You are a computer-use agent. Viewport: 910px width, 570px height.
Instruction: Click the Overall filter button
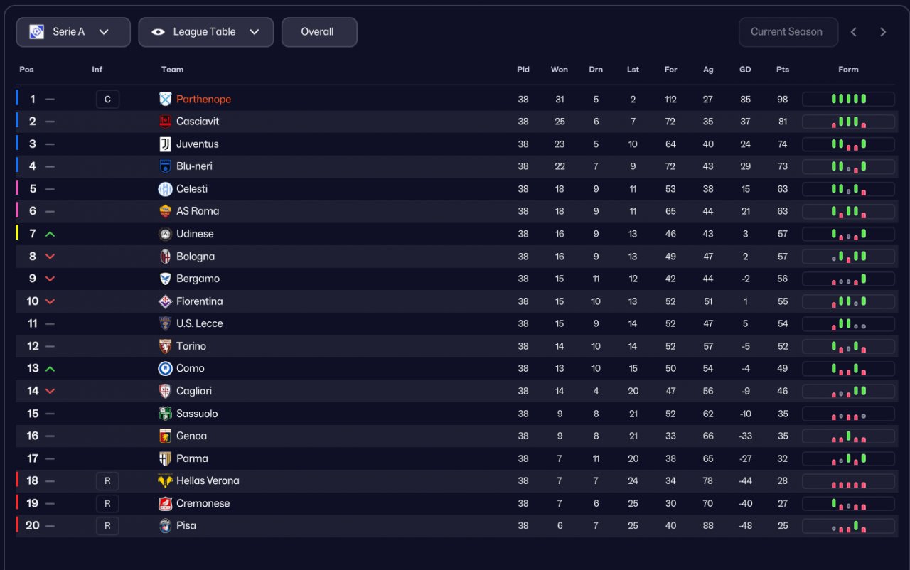click(318, 32)
